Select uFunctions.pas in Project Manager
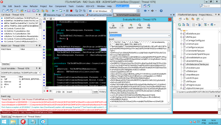The width and height of the screenshot is (221, 125). pos(193,68)
